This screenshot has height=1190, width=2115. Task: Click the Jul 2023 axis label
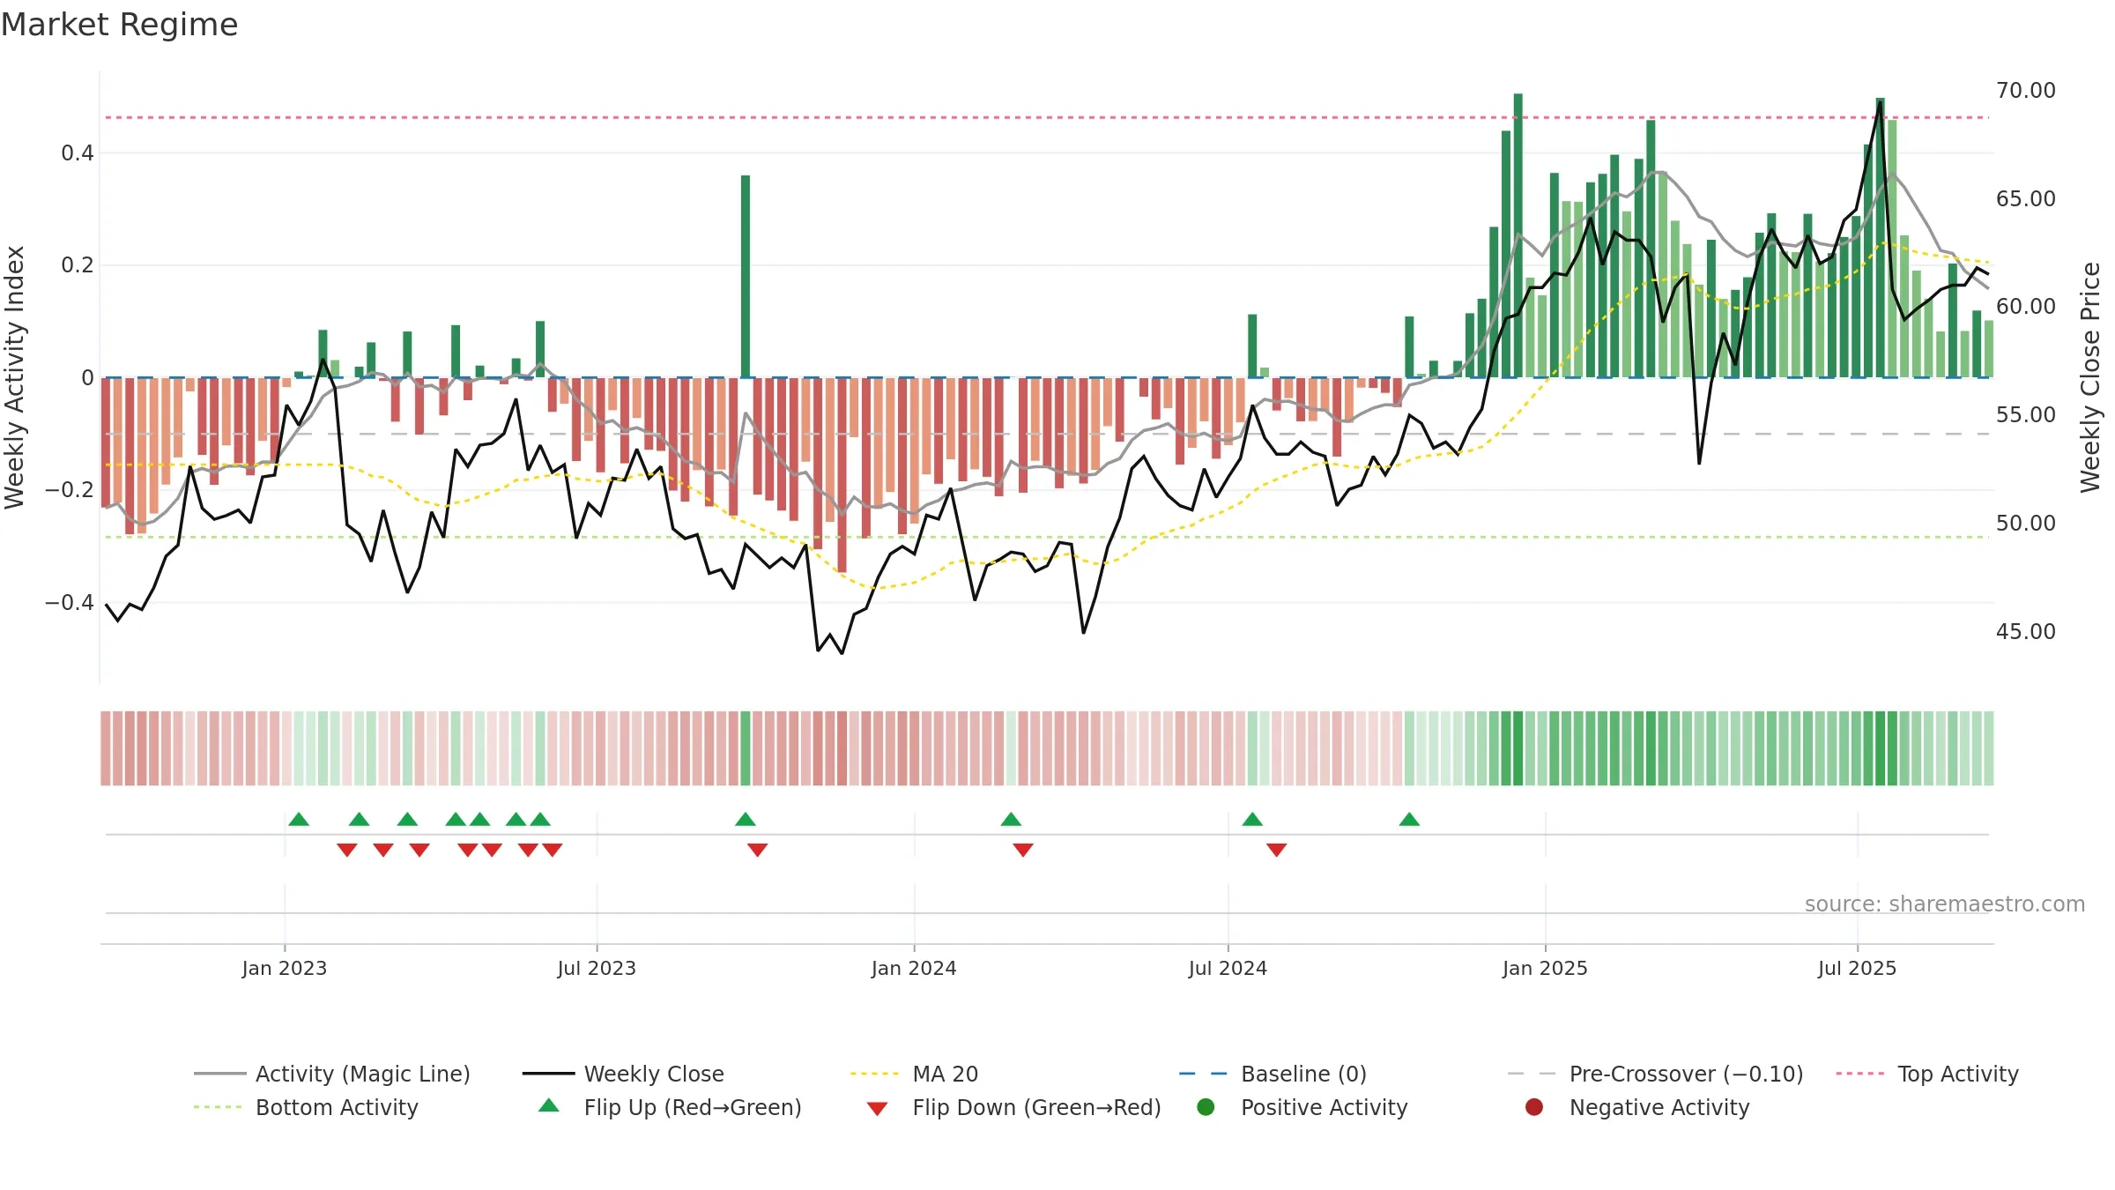point(597,968)
